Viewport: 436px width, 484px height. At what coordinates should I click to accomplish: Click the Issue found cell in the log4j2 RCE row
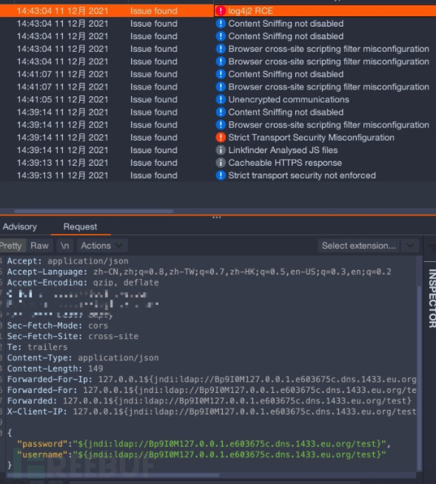pos(154,11)
